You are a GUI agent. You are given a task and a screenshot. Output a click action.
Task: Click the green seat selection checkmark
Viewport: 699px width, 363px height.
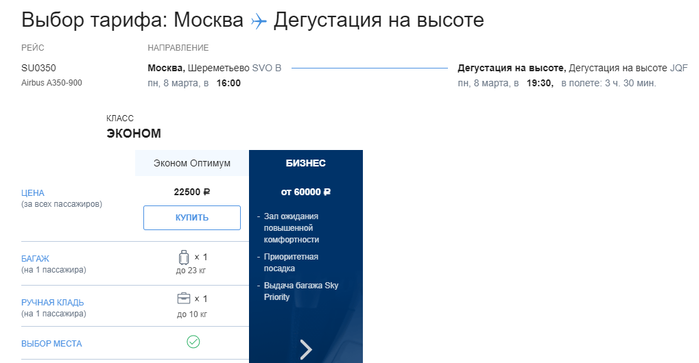tap(193, 342)
